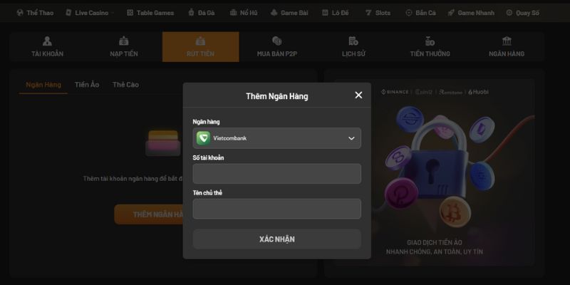Expand the Live Casino menu
570x285 pixels.
coord(90,13)
